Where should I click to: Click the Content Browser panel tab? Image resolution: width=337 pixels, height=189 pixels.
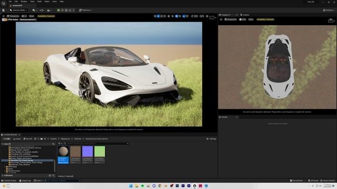(x=11, y=134)
